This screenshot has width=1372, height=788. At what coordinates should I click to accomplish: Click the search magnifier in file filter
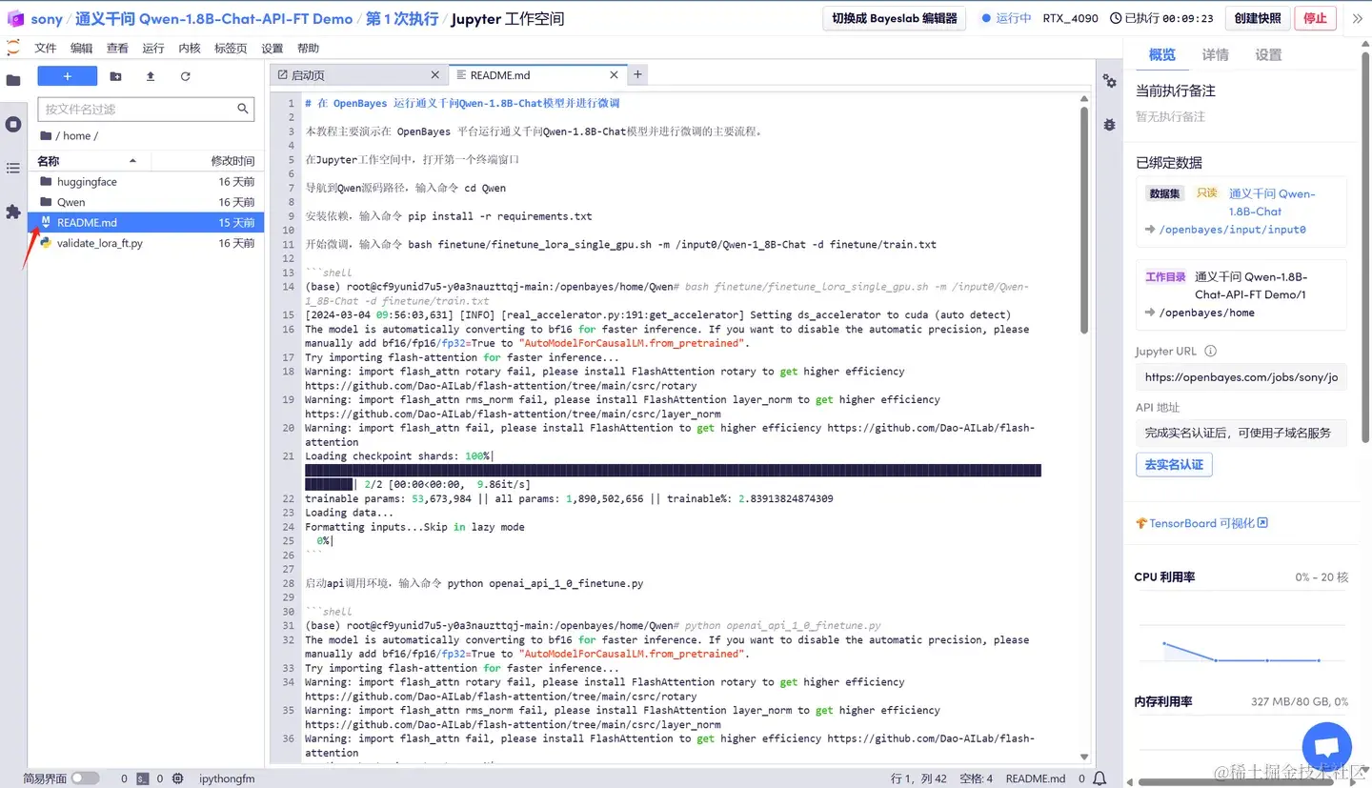coord(244,110)
